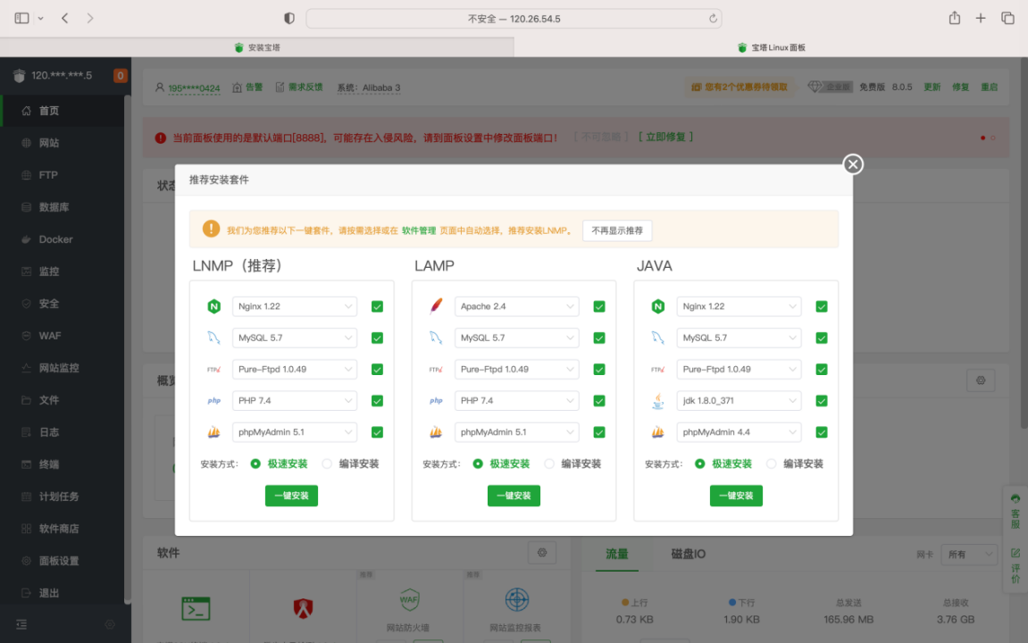Click the jdk Java icon in JAVA column
The height and width of the screenshot is (643, 1028).
tap(657, 400)
